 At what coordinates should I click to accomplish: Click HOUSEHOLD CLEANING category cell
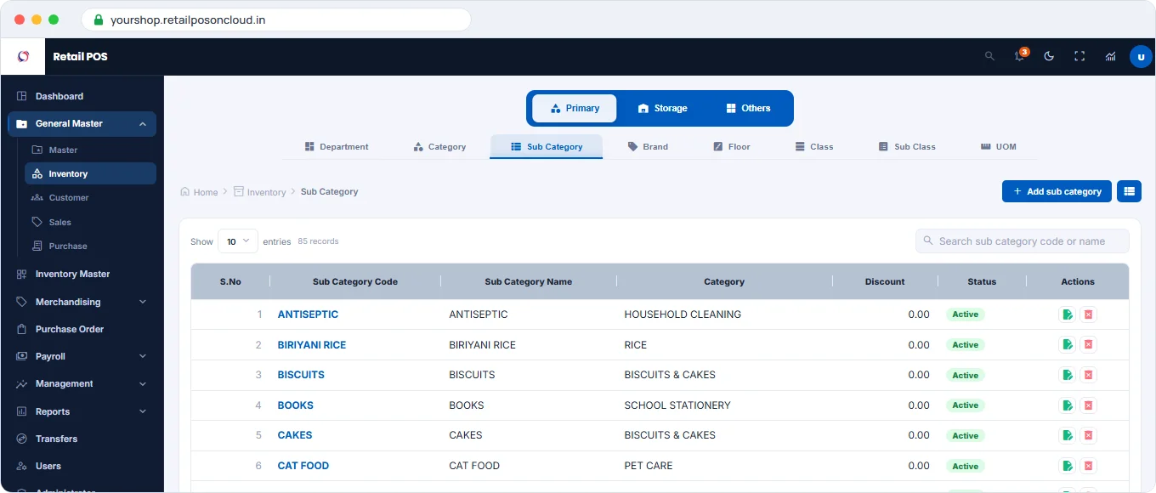point(683,314)
